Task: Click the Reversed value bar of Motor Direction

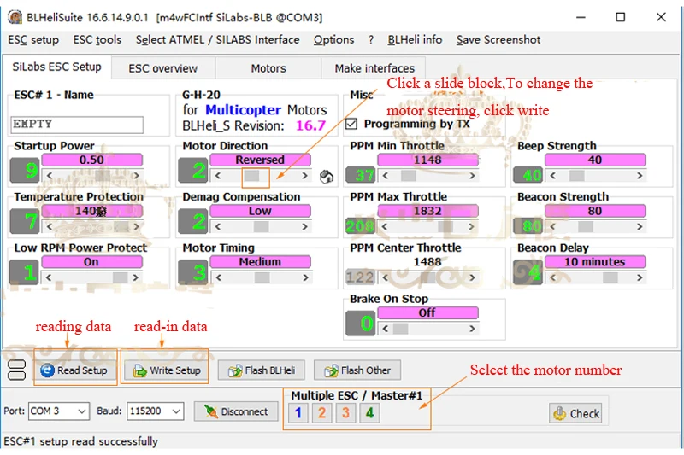Action: (260, 160)
